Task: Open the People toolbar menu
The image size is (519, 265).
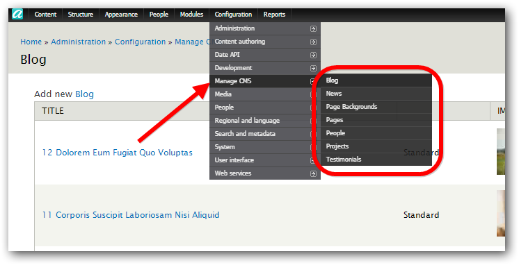Action: (159, 15)
